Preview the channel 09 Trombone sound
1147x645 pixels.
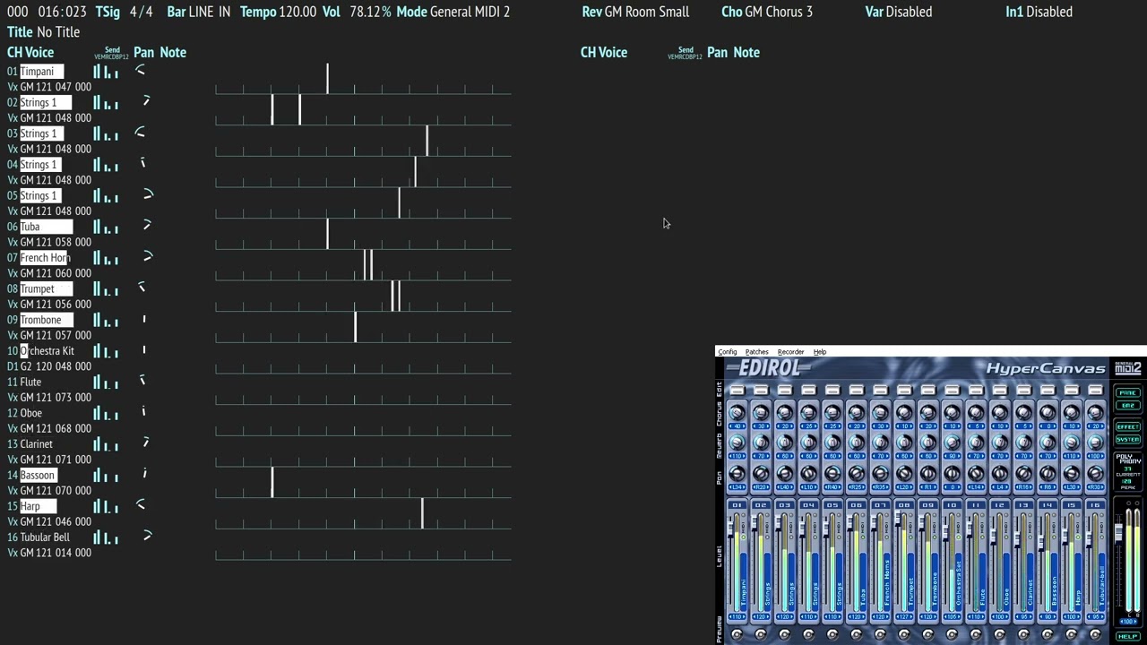click(928, 634)
